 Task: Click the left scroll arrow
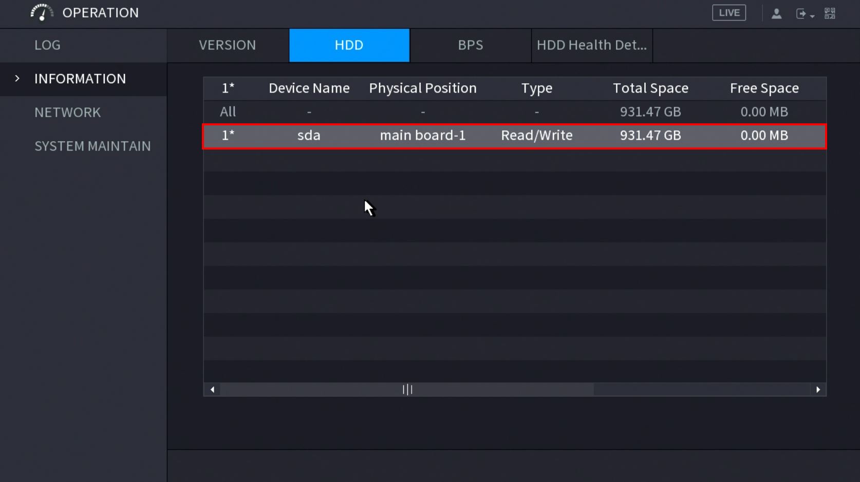[212, 390]
